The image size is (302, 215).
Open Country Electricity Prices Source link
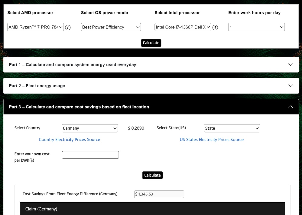click(70, 140)
